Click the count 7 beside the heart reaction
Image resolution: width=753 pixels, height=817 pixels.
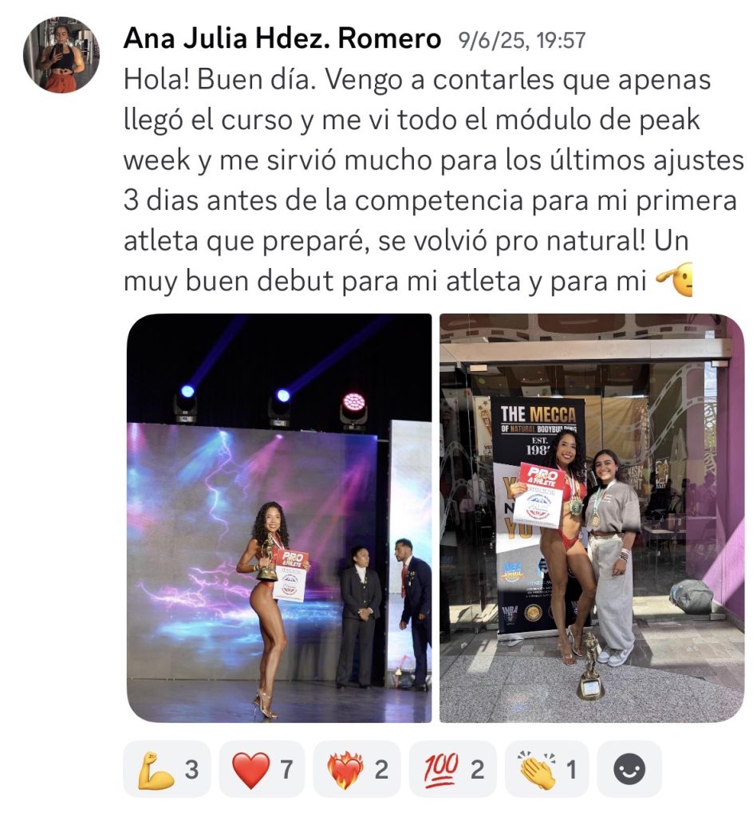pyautogui.click(x=286, y=770)
